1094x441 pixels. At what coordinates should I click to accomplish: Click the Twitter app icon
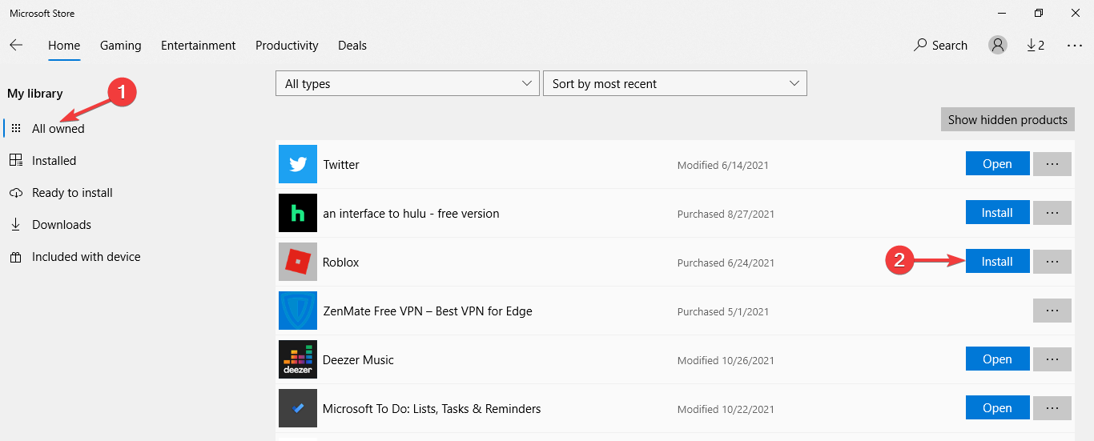pos(298,164)
